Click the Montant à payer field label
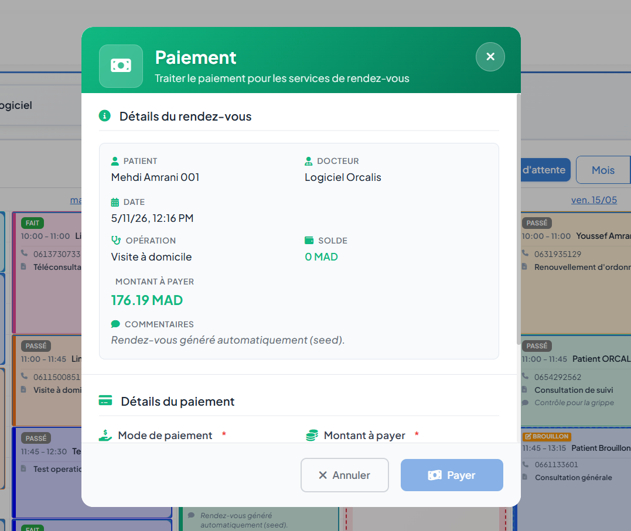The image size is (631, 531). coord(364,435)
